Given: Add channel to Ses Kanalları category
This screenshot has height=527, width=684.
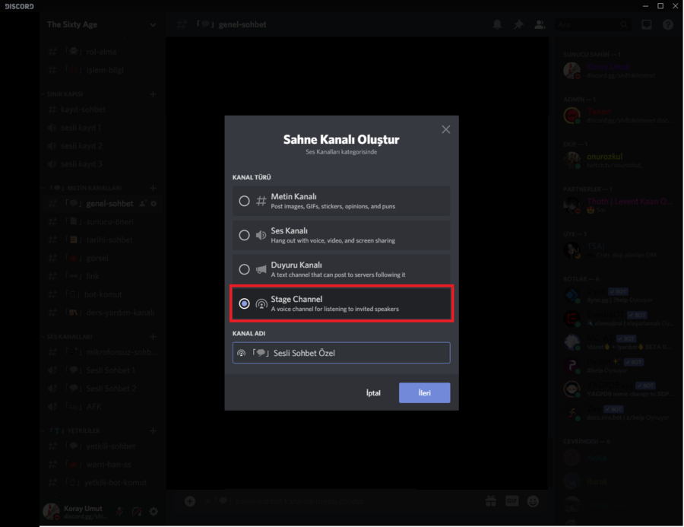Looking at the screenshot, I should [153, 336].
